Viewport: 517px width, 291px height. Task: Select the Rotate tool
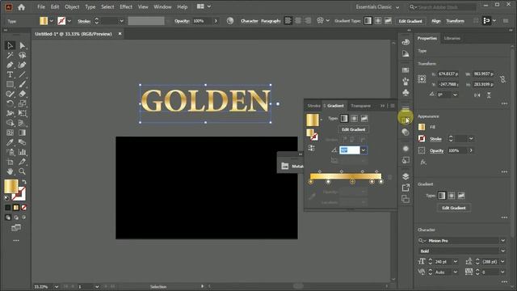click(x=10, y=103)
